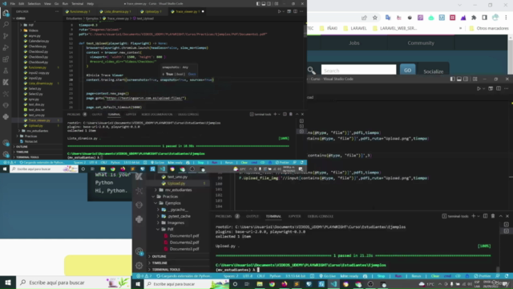Click Share page icon in Chrome address bar

pos(364,18)
